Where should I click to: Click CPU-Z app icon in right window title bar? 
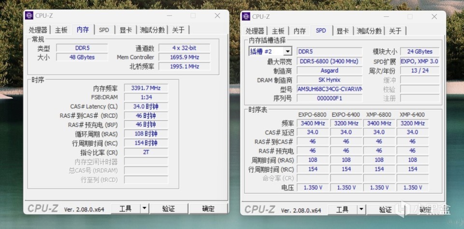click(x=246, y=16)
